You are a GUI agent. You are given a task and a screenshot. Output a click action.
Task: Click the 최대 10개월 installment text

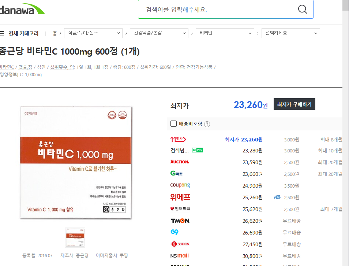[x=330, y=151]
